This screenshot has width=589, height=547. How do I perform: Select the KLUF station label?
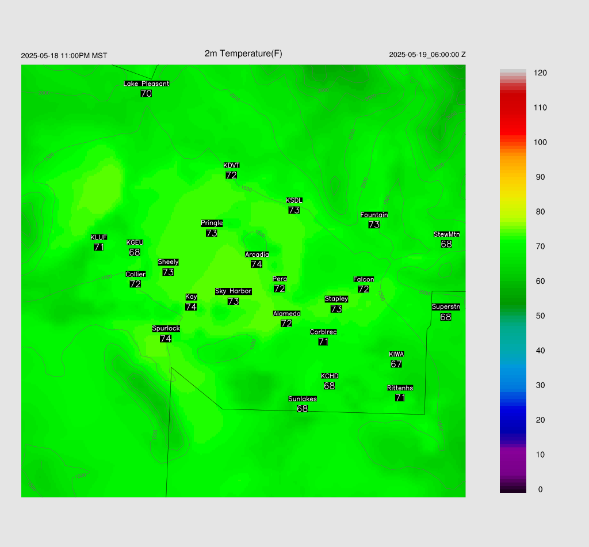pos(99,237)
